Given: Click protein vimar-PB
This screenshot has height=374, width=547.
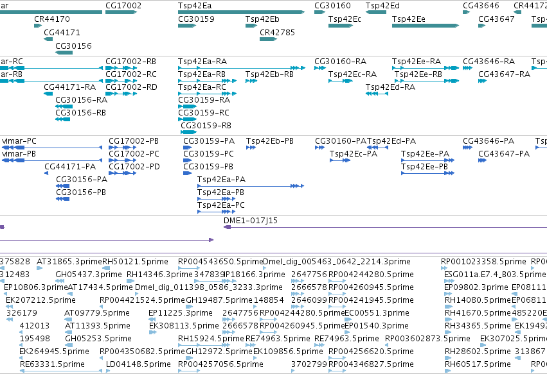Looking at the screenshot, I should [52, 160].
